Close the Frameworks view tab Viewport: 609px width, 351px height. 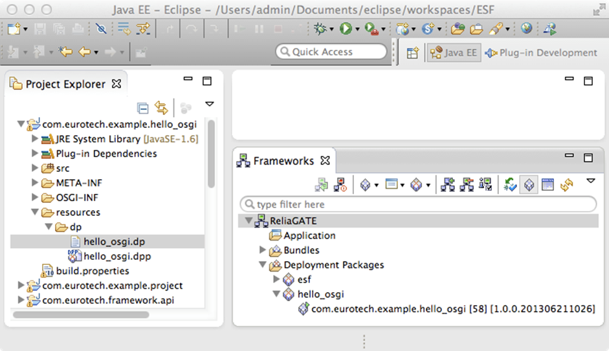[325, 160]
